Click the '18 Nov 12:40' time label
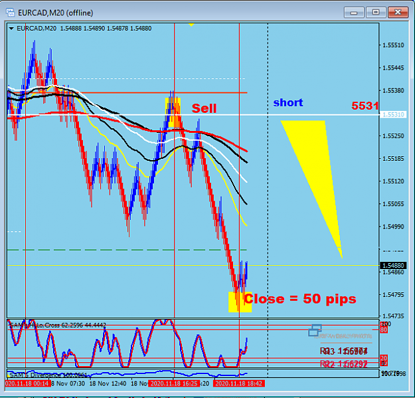The width and height of the screenshot is (415, 398). [108, 383]
